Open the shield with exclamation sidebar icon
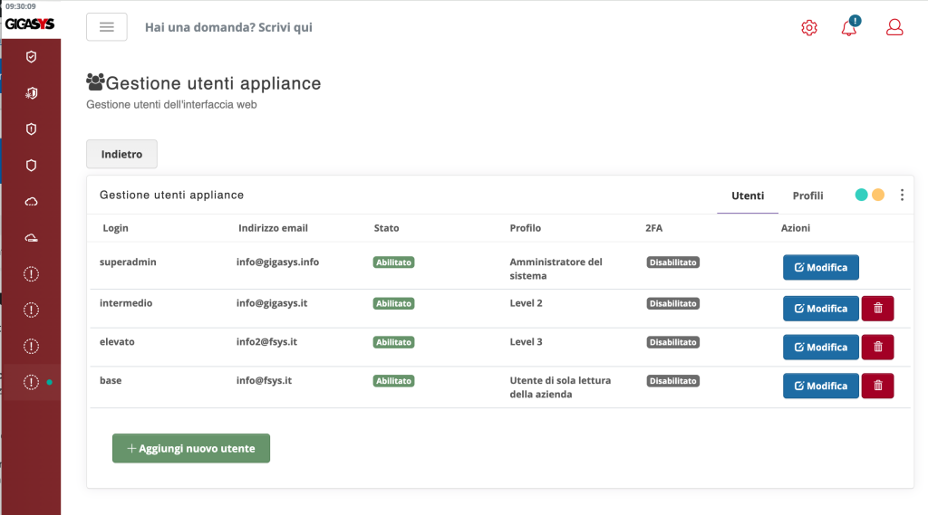The width and height of the screenshot is (928, 515). (x=32, y=129)
